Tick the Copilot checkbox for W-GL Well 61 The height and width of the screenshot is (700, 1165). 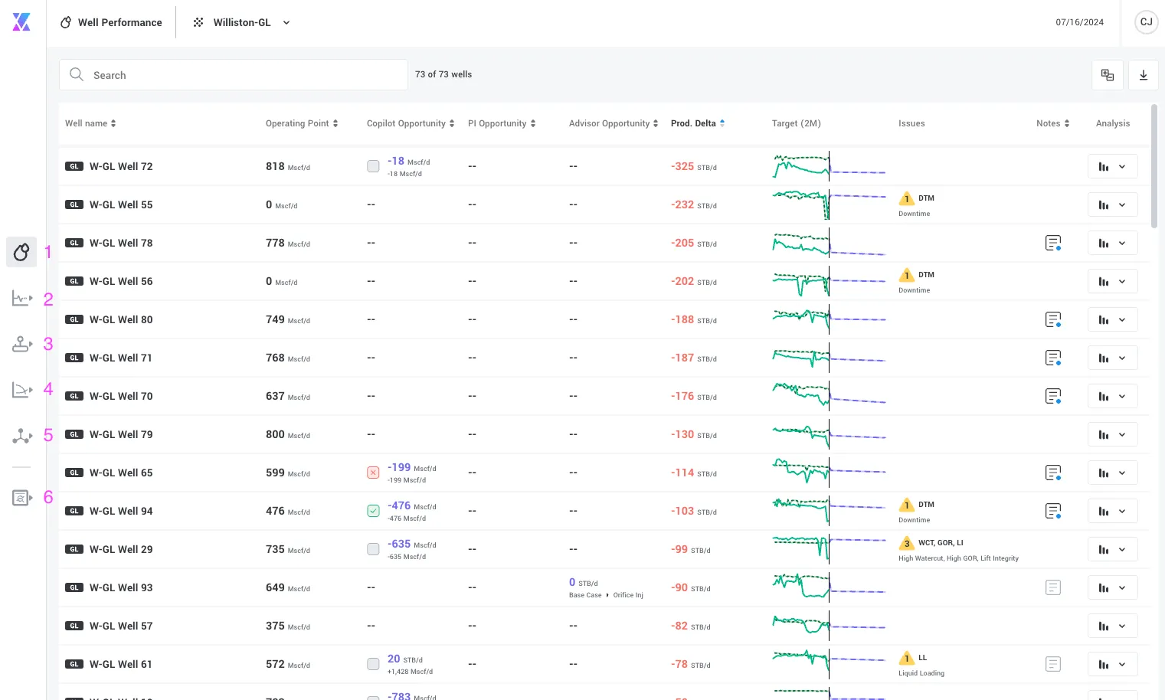pos(373,664)
